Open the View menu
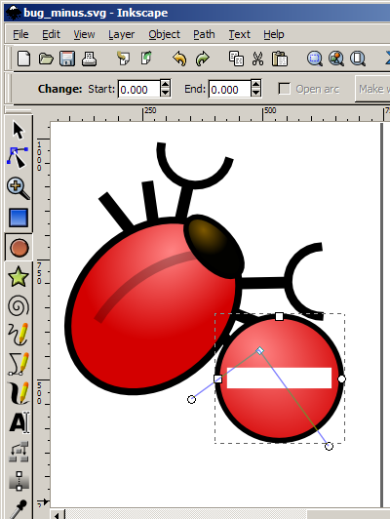The image size is (390, 519). tap(84, 34)
